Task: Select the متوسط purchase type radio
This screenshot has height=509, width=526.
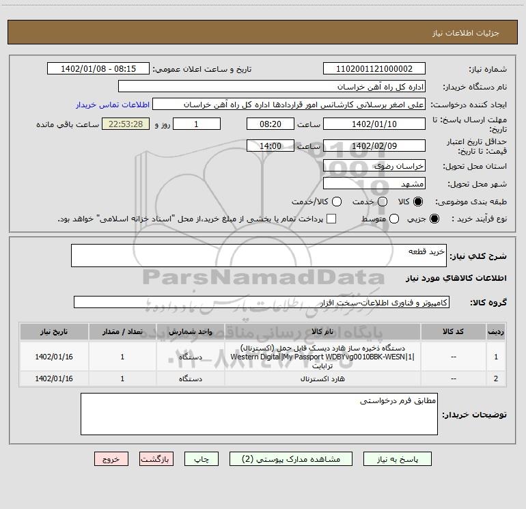Action: [x=394, y=219]
